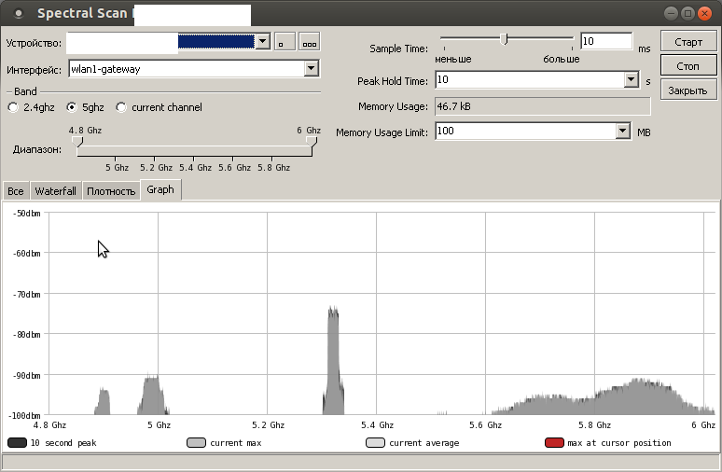Click the Sample Time slider handle

[x=504, y=39]
